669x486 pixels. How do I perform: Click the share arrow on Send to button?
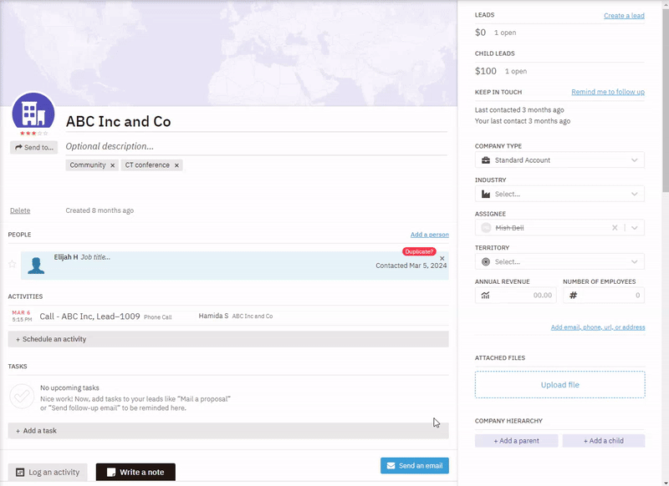[20, 147]
